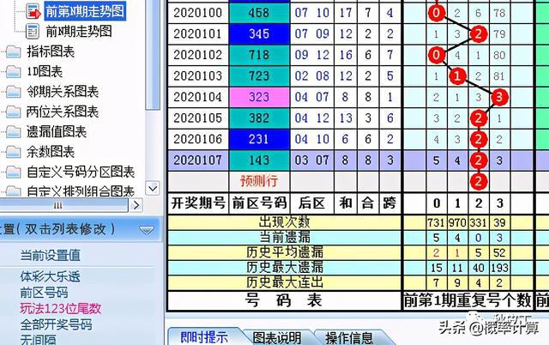Click the 指标图表 folder icon
The image size is (549, 345).
14,51
